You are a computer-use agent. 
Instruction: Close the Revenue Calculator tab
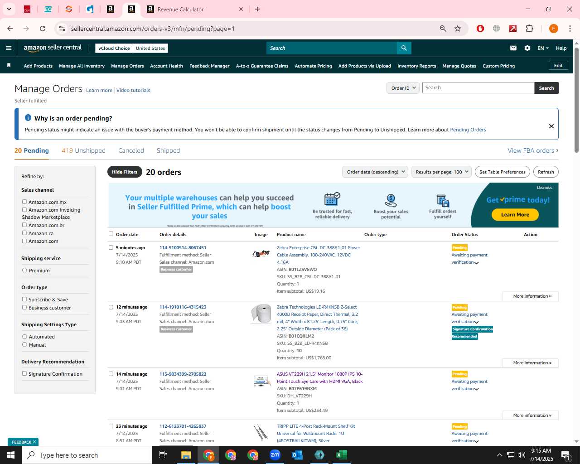(x=241, y=9)
